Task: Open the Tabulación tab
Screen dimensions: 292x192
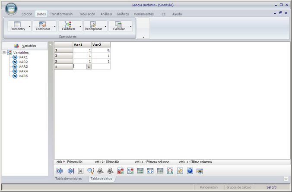Action: pos(87,14)
